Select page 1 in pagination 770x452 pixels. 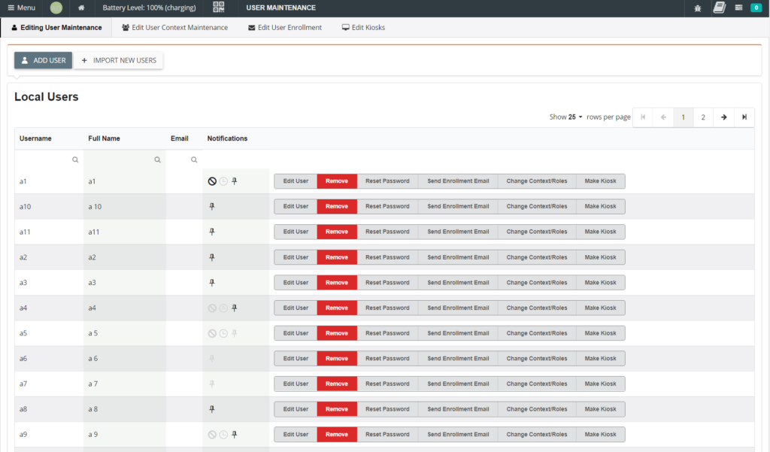[x=683, y=117]
